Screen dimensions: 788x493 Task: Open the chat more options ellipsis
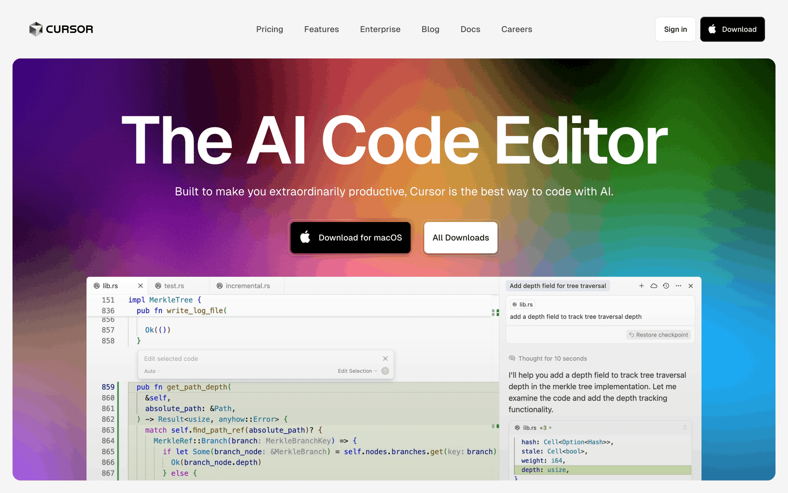tap(678, 286)
